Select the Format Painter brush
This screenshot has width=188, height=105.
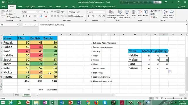(7, 17)
